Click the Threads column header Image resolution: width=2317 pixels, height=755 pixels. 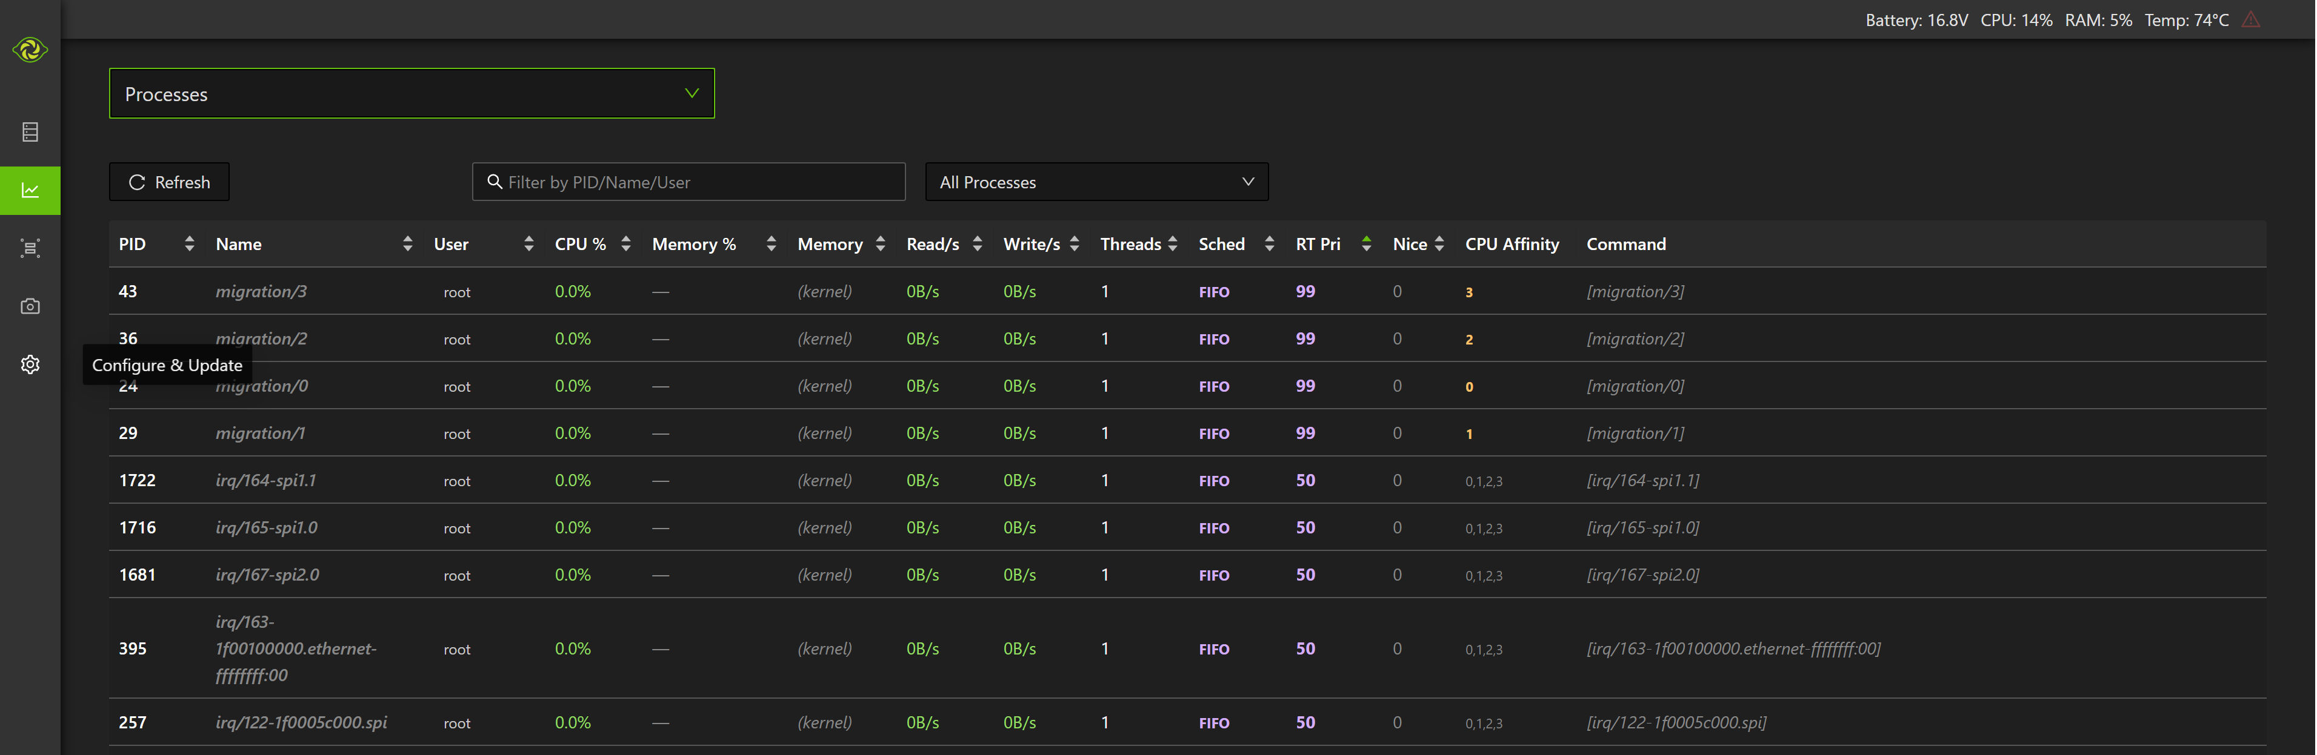coord(1130,243)
